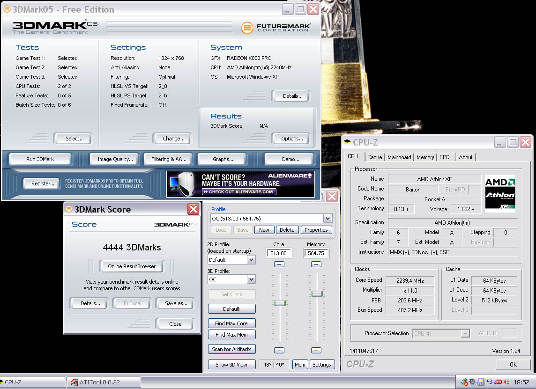Viewport: 536px width, 389px height.
Task: Open the Memory tab in CPU-Z
Action: [x=425, y=157]
